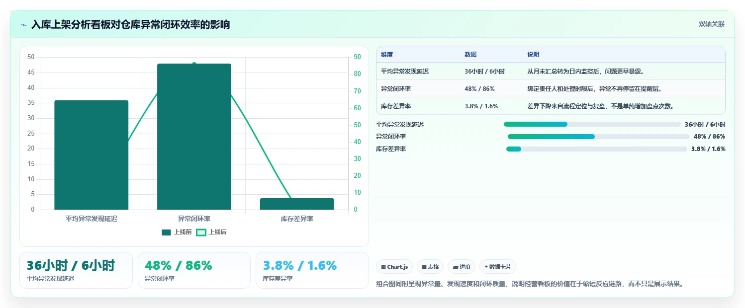Click the 说明 table column header
The width and height of the screenshot is (745, 308).
[533, 55]
